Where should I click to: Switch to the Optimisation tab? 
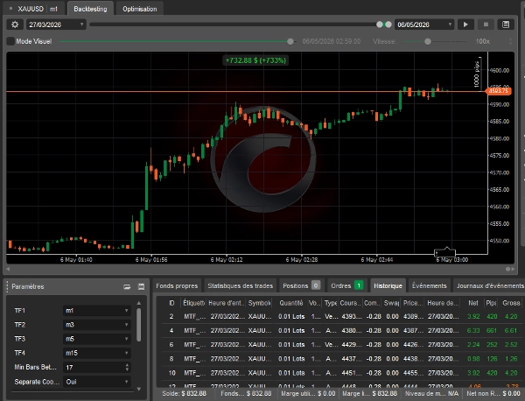[140, 9]
